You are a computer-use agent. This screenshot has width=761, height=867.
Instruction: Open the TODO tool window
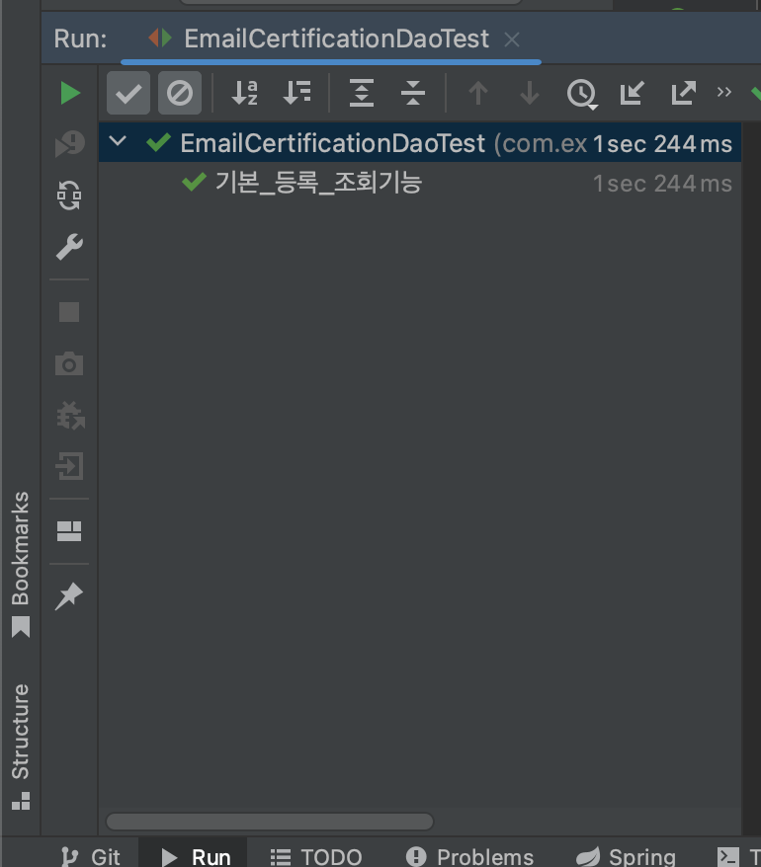tap(316, 856)
